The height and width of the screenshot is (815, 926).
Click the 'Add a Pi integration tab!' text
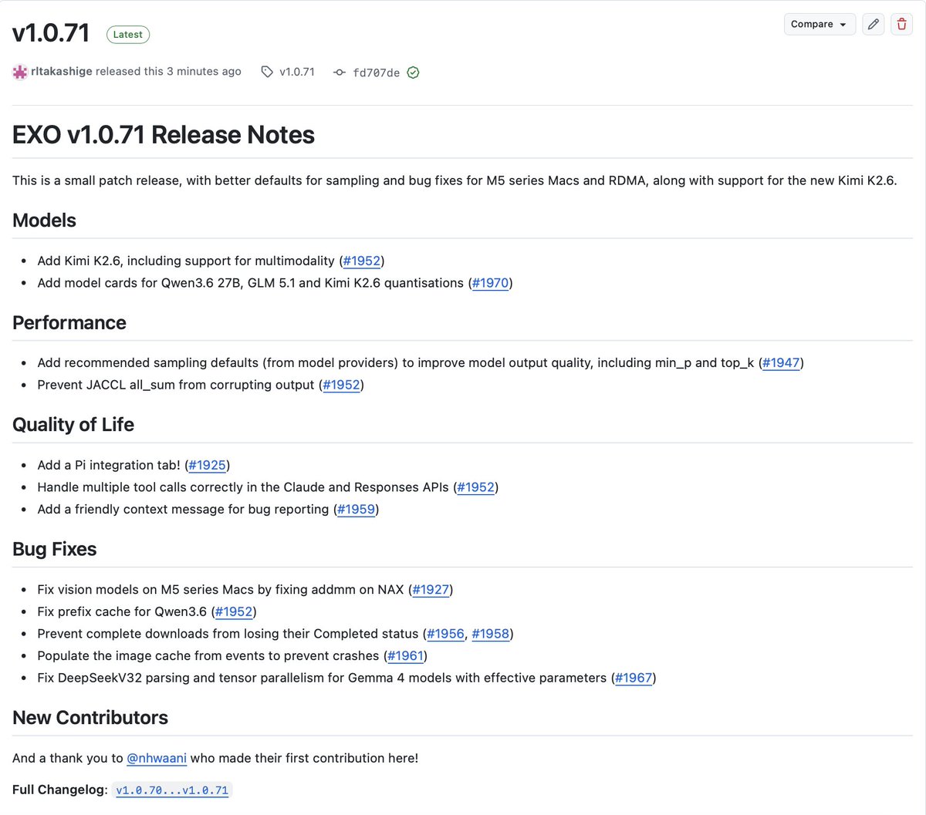(109, 465)
